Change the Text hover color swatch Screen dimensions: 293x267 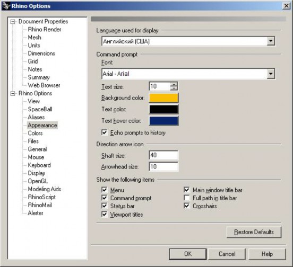click(x=163, y=121)
